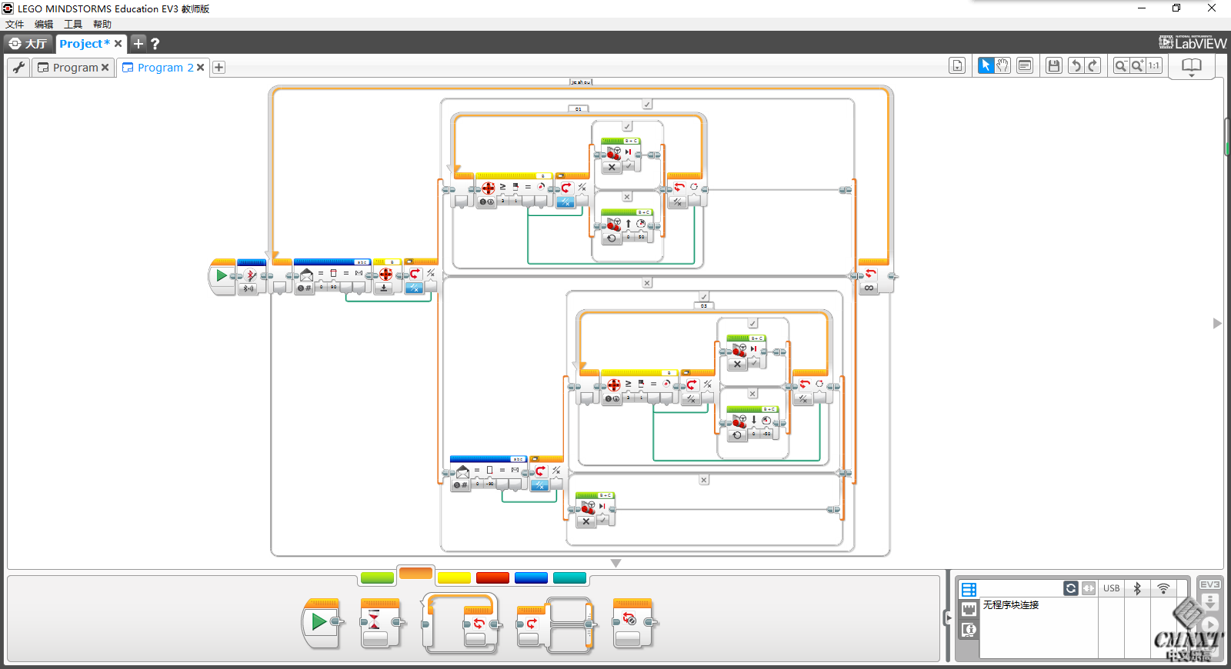Zoom out of the programming canvas

1121,66
